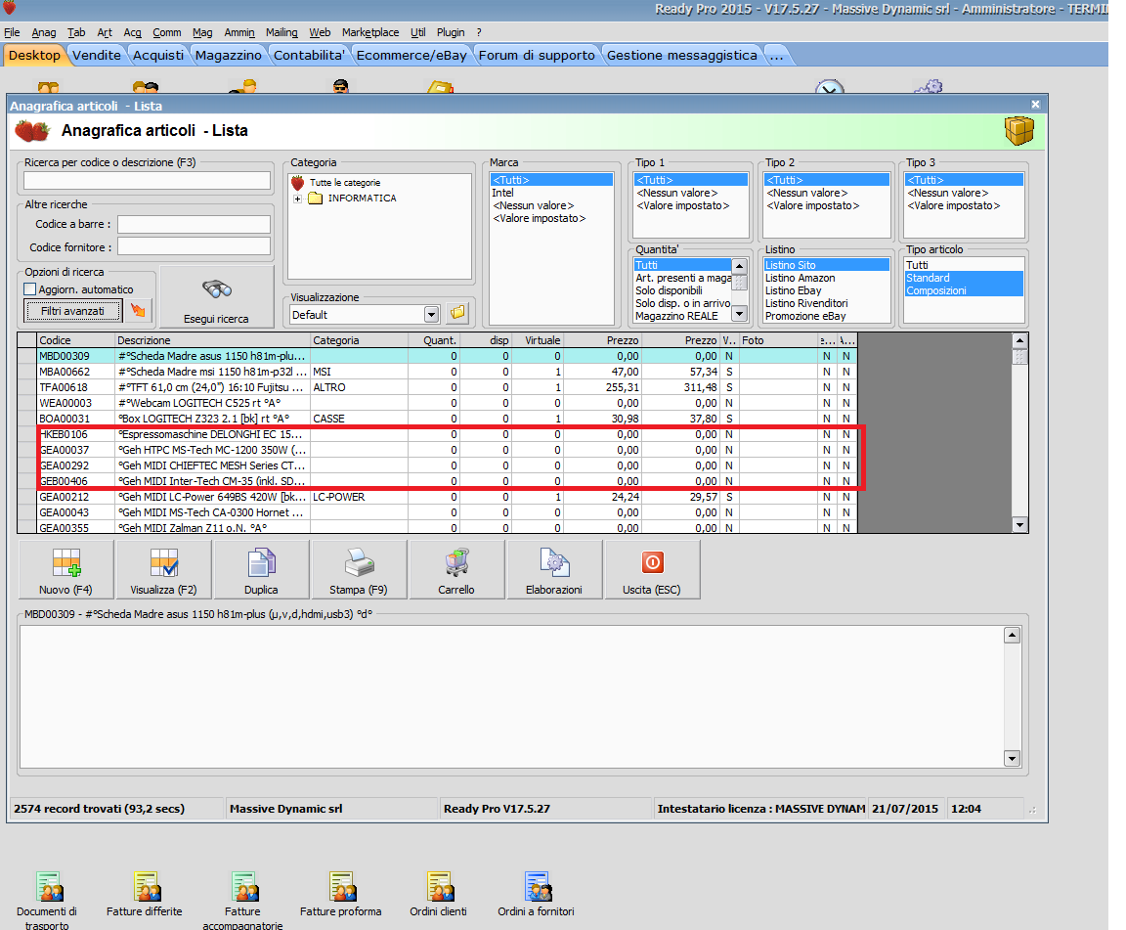Open Visualizza (F2) to view the article
This screenshot has width=1126, height=930.
(x=164, y=570)
